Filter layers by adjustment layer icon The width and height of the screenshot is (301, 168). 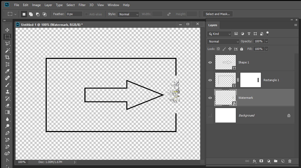242,34
